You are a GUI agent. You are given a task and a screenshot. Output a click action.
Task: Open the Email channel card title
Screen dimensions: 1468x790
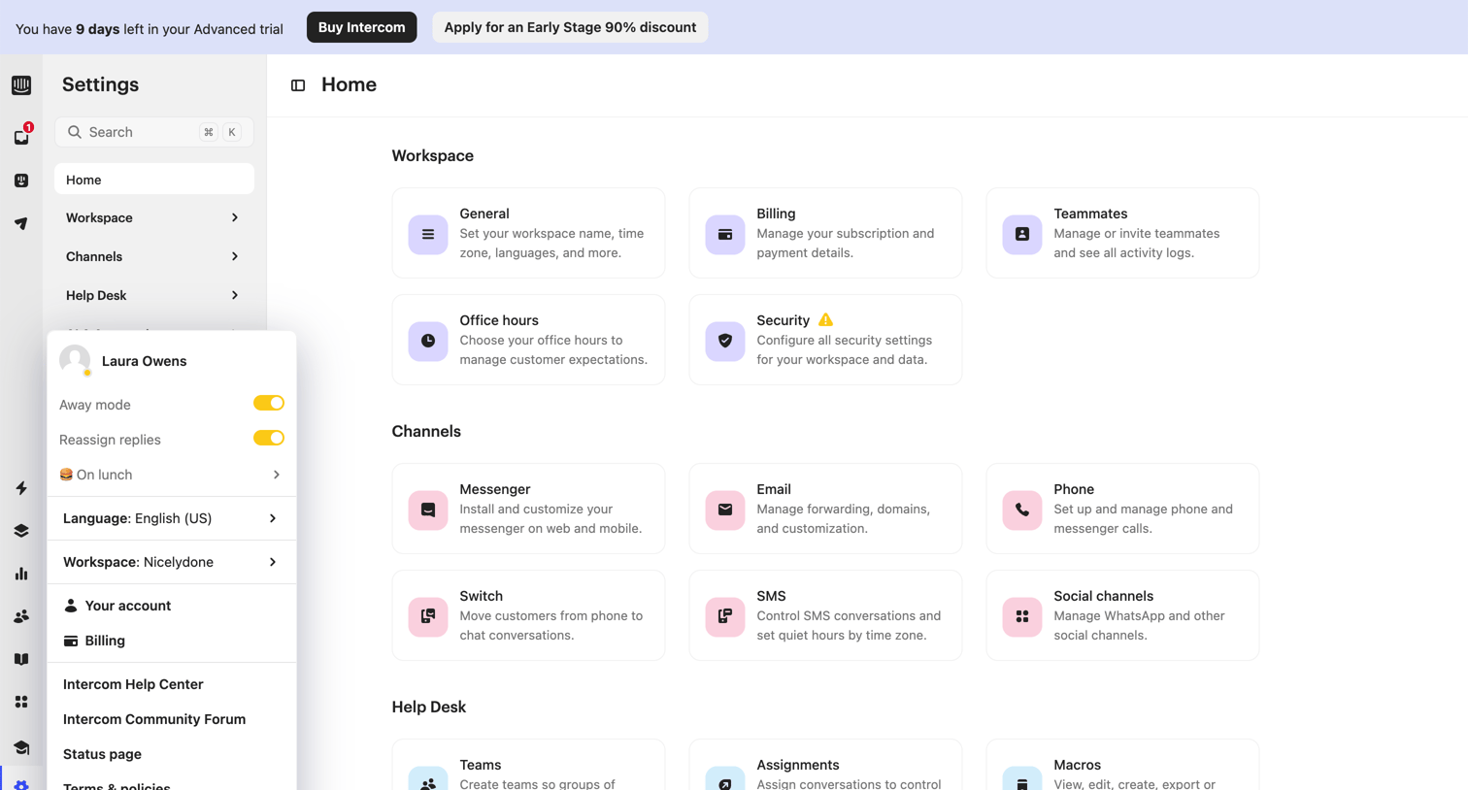[774, 489]
